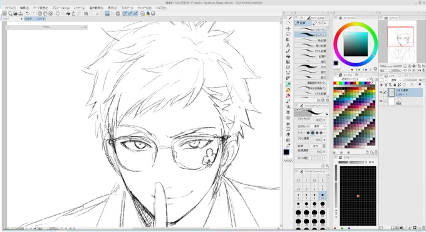Select the Fill bucket tool in tool palette
The image size is (426, 232).
(288, 56)
